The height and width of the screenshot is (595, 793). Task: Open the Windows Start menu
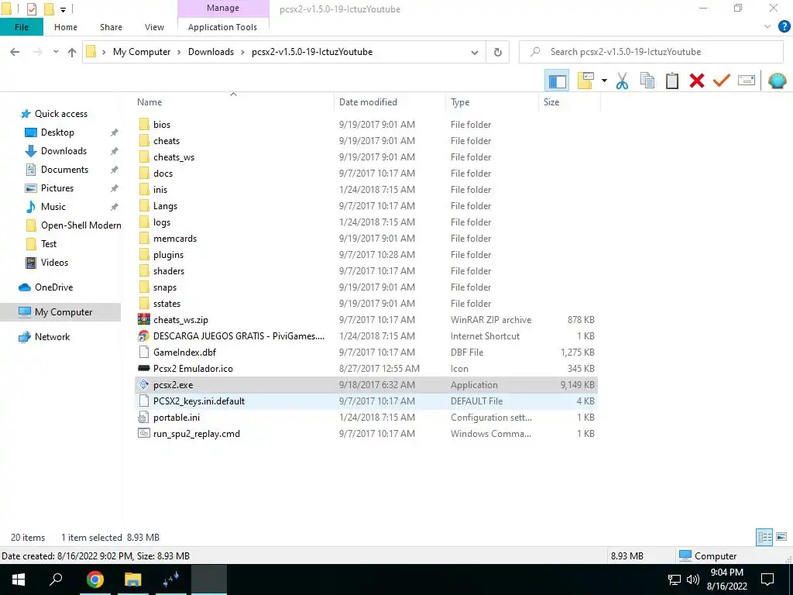tap(19, 580)
